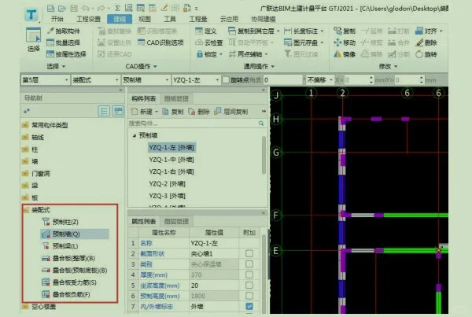Screen dimensions: 472x317
Task: Click 复制 in component list toolbar
Action: [x=173, y=112]
